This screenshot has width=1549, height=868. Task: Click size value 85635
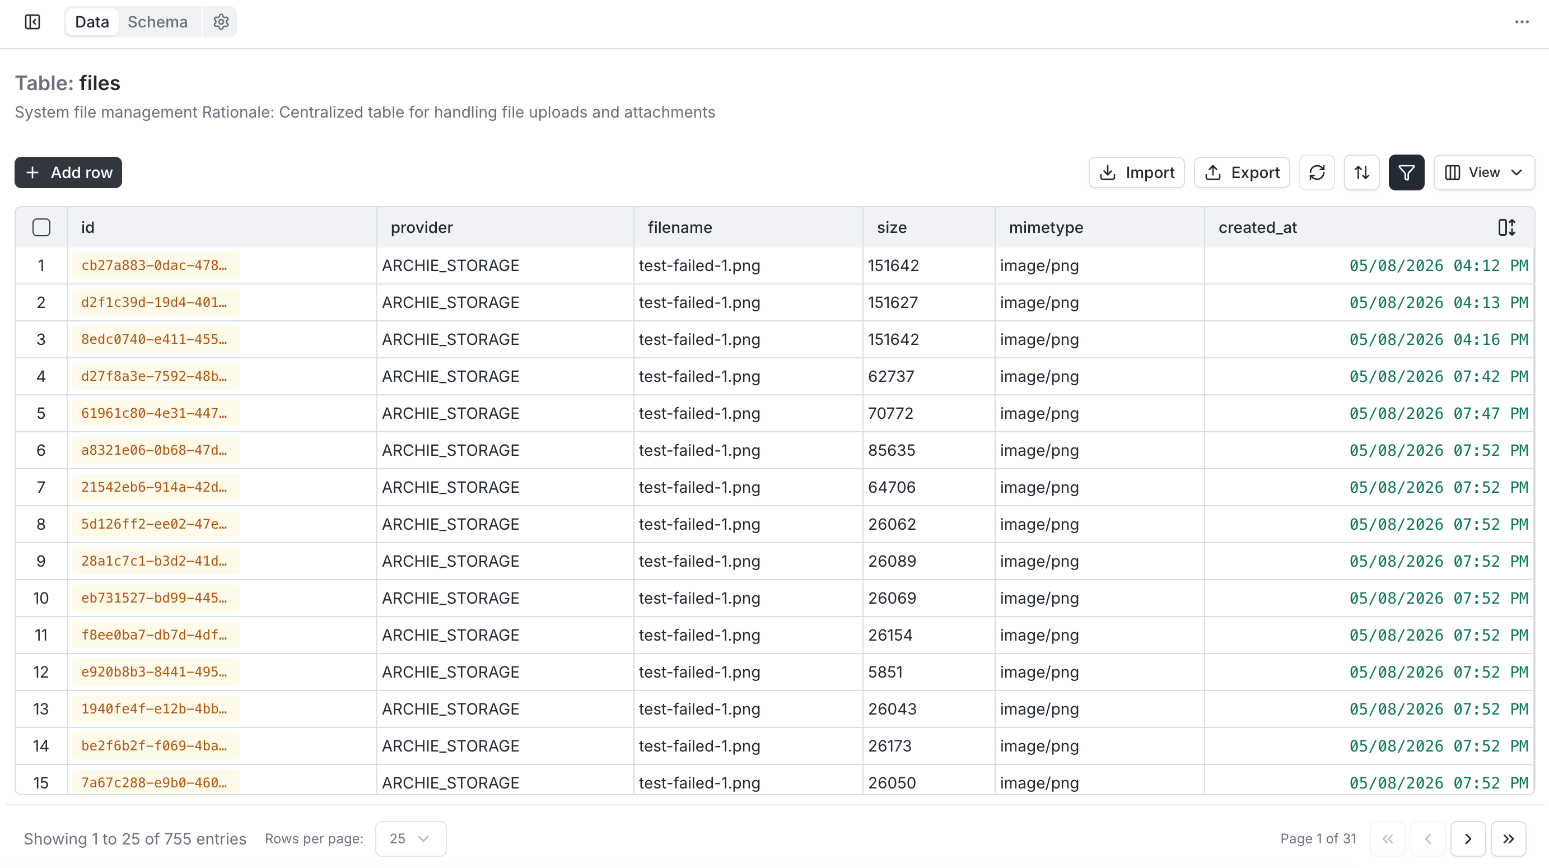click(x=891, y=450)
